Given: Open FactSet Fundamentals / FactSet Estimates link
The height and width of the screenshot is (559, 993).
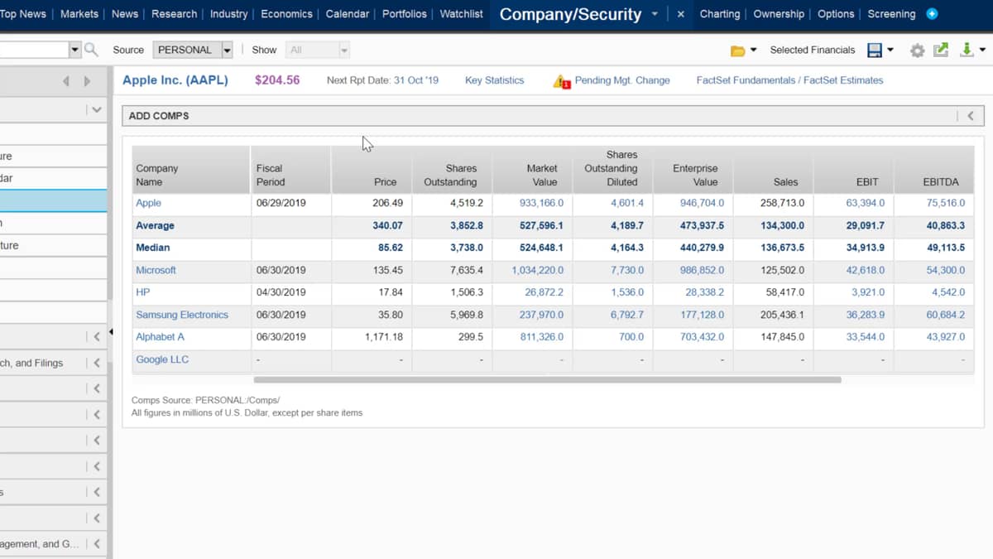Looking at the screenshot, I should (790, 80).
